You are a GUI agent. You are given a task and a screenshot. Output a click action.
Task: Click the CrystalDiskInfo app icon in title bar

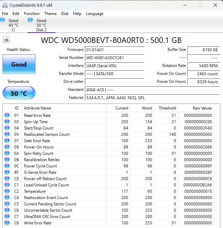coord(5,5)
